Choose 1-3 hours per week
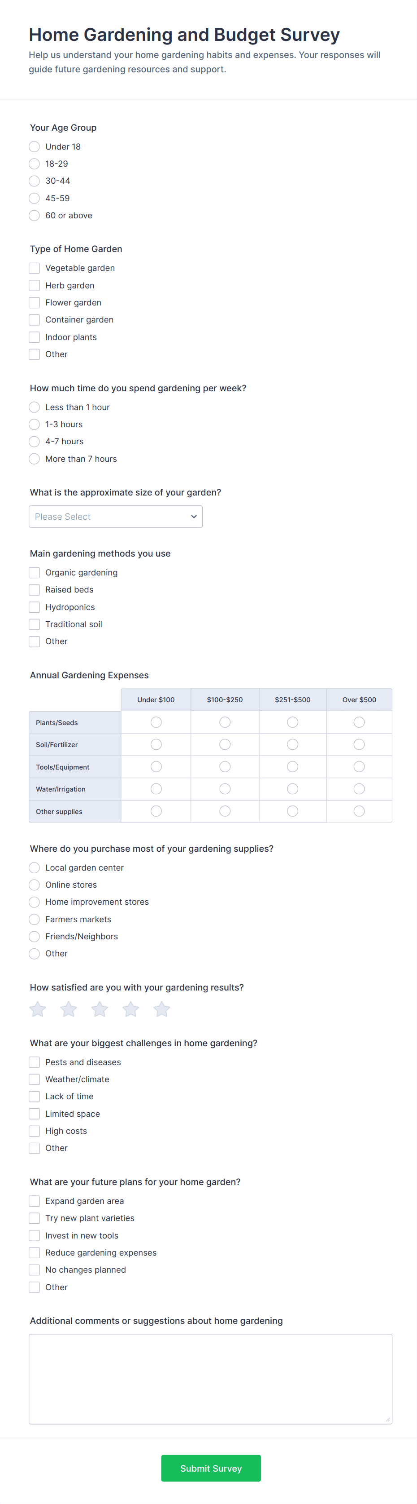 pos(35,425)
